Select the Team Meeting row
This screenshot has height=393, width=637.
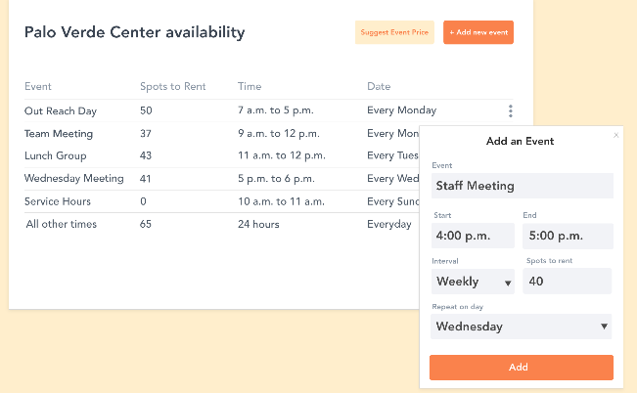tap(222, 134)
